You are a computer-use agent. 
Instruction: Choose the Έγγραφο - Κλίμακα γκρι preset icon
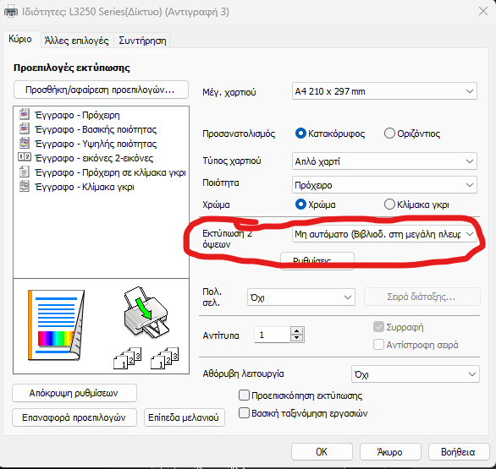25,187
